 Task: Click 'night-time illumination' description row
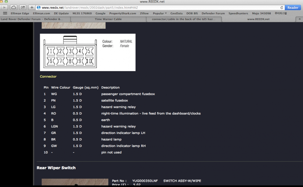(151, 114)
